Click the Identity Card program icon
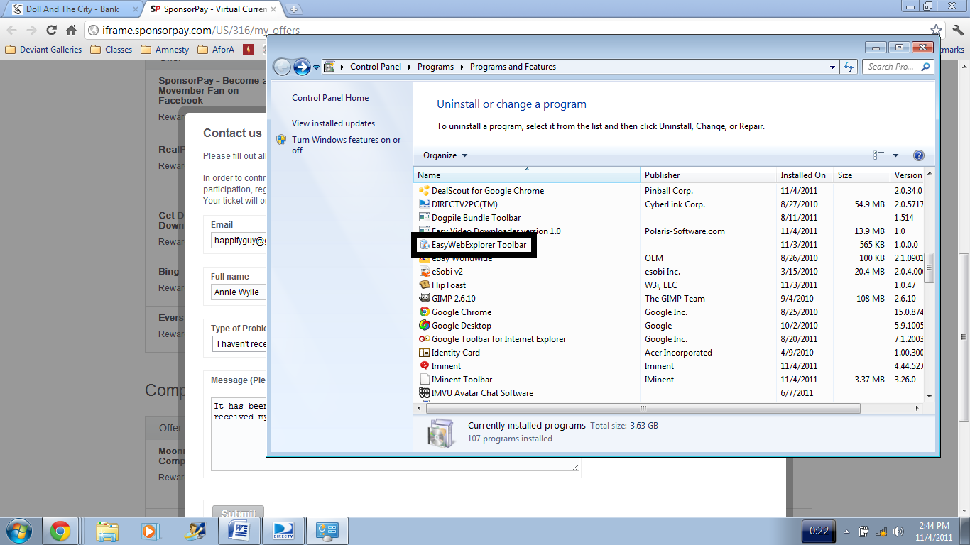 pyautogui.click(x=425, y=353)
